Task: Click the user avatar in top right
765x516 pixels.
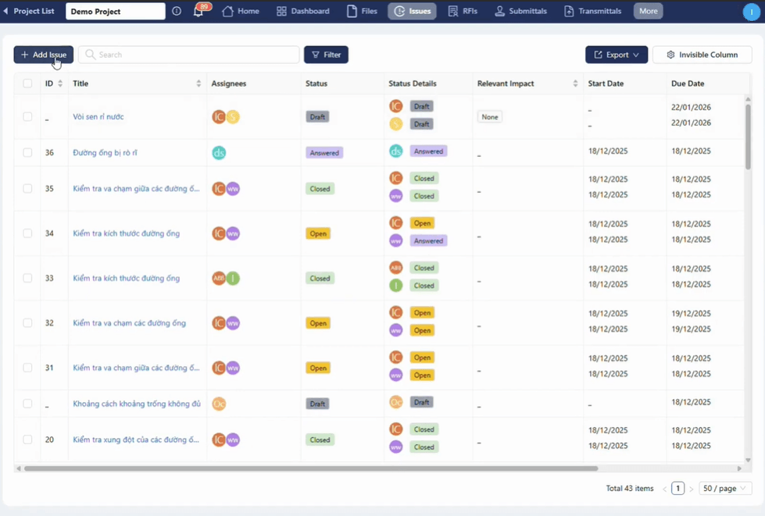Action: pyautogui.click(x=750, y=12)
